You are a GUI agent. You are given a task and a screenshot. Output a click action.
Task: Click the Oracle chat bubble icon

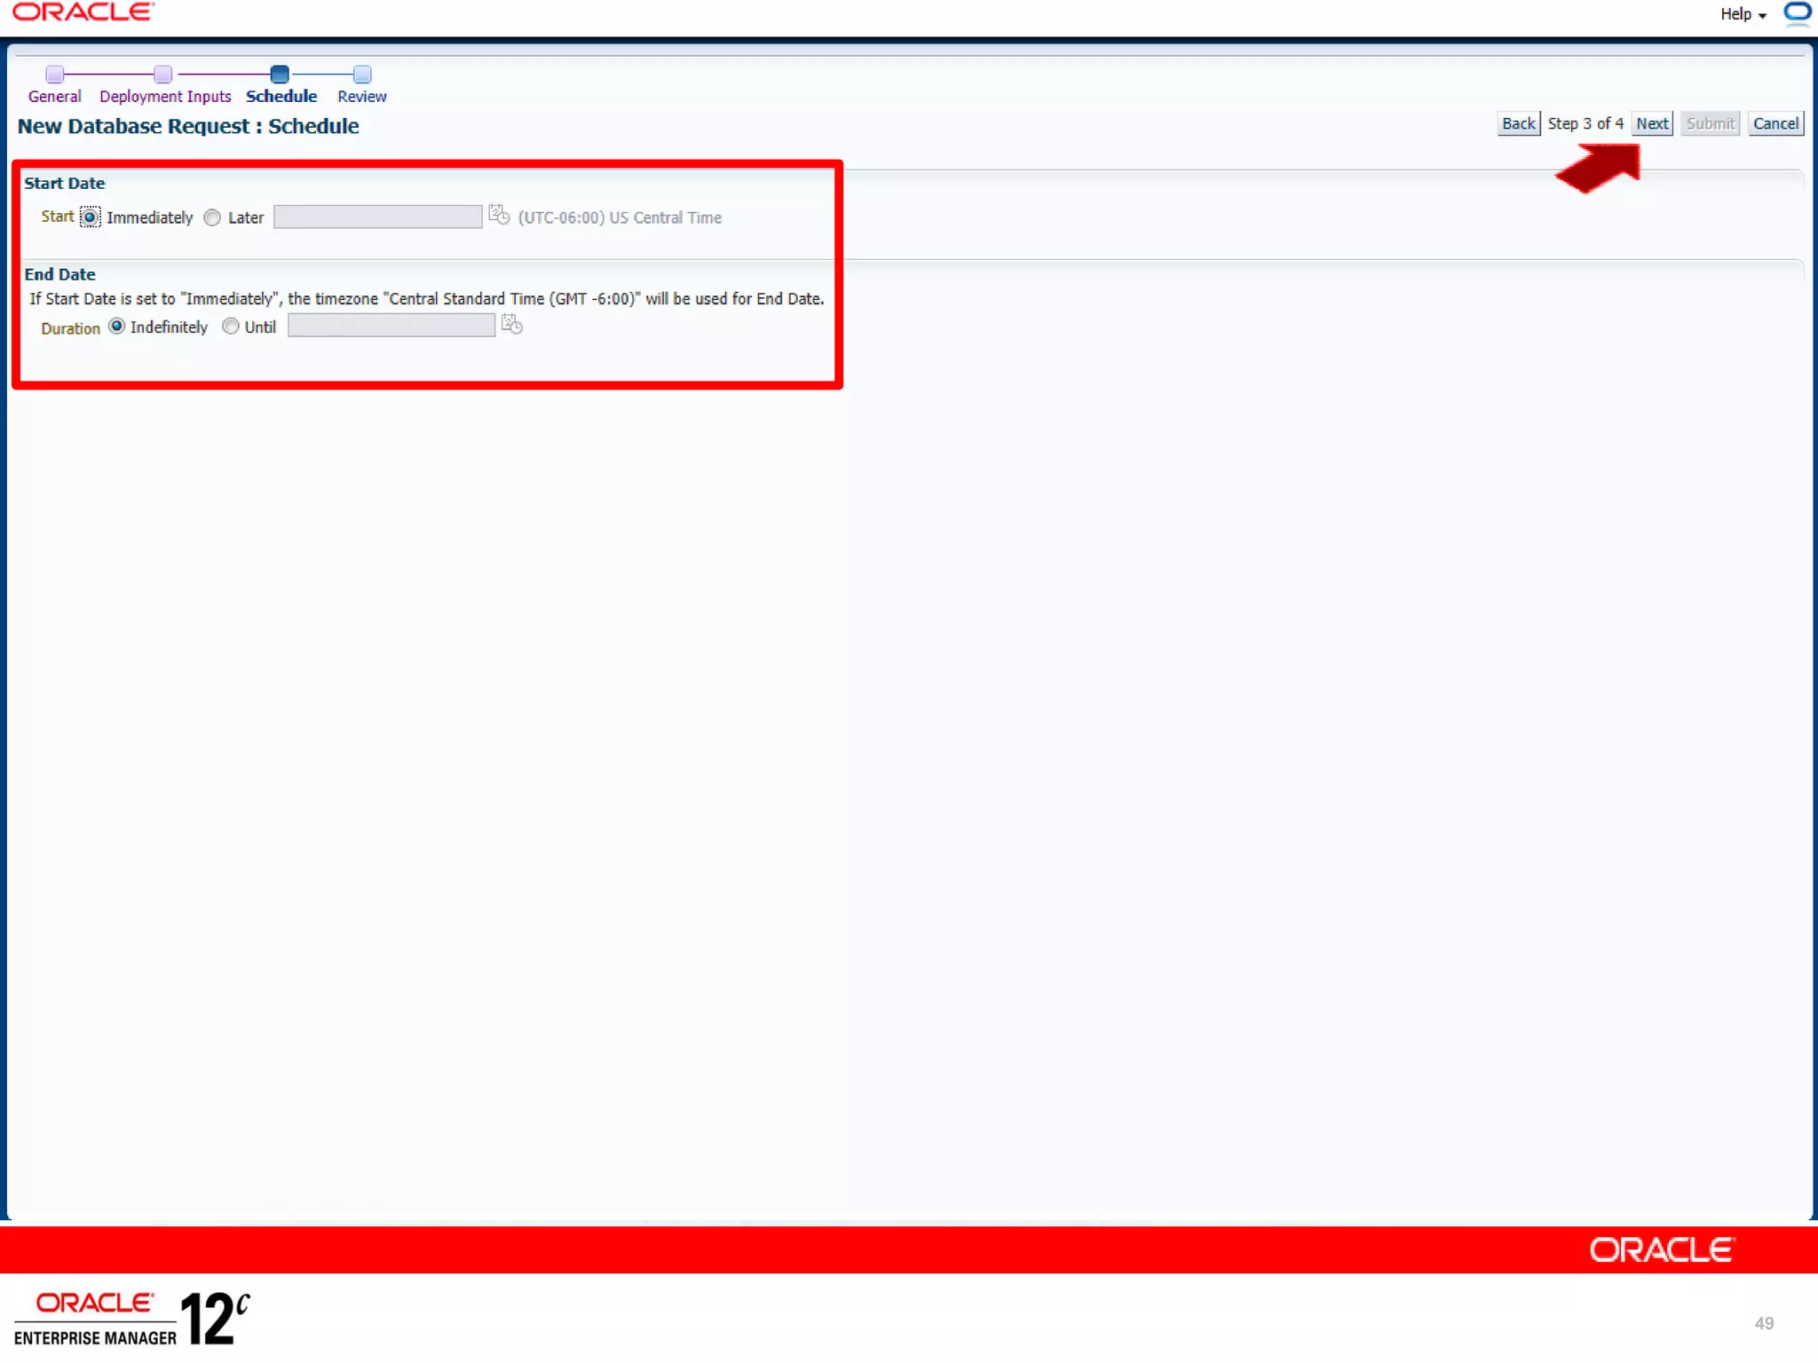(1797, 13)
